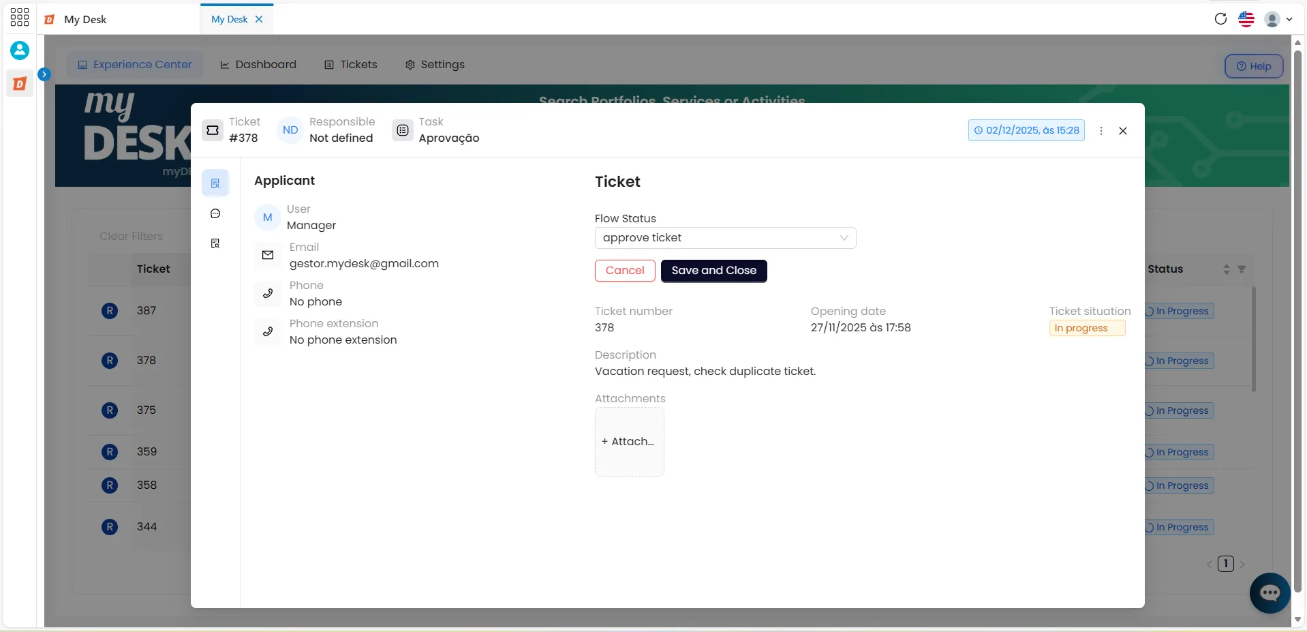Select page 1 in pagination
Viewport: 1307px width, 632px height.
click(1226, 564)
